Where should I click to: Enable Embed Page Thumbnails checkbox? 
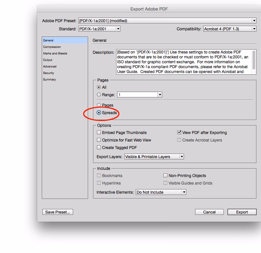tap(99, 133)
